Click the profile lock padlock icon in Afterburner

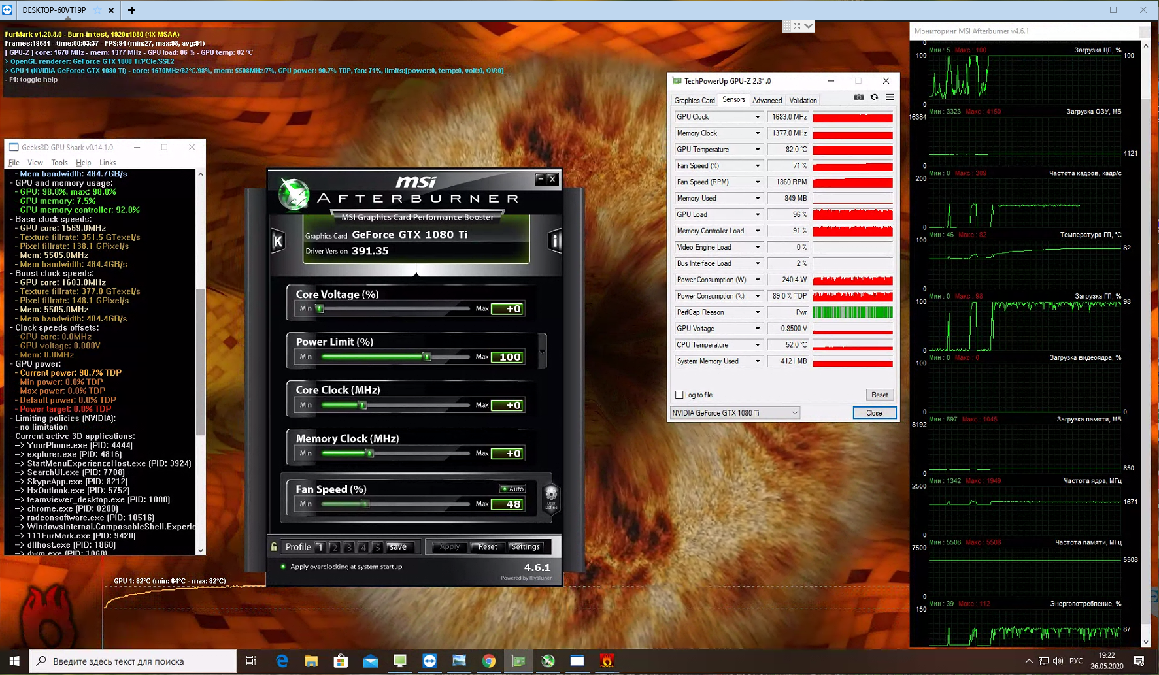(275, 547)
